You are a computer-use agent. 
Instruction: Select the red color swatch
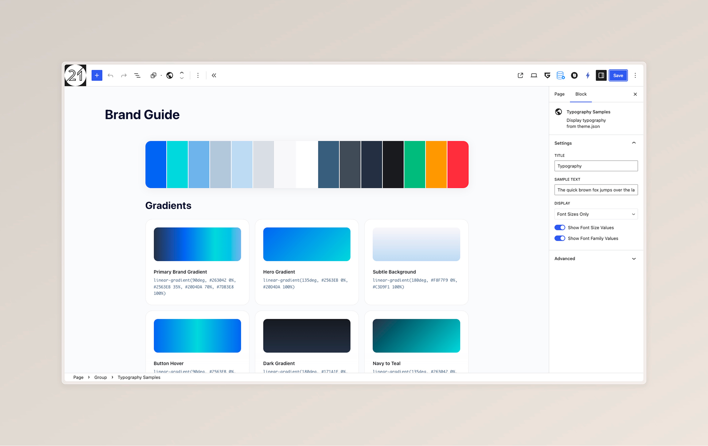pos(458,164)
